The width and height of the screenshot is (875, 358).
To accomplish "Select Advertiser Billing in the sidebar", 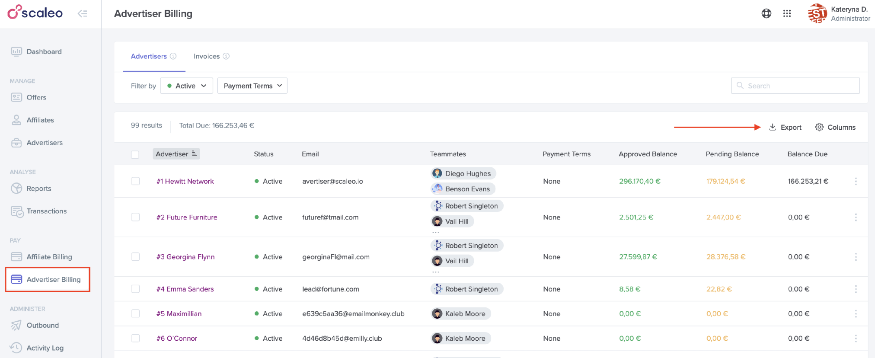I will coord(48,279).
